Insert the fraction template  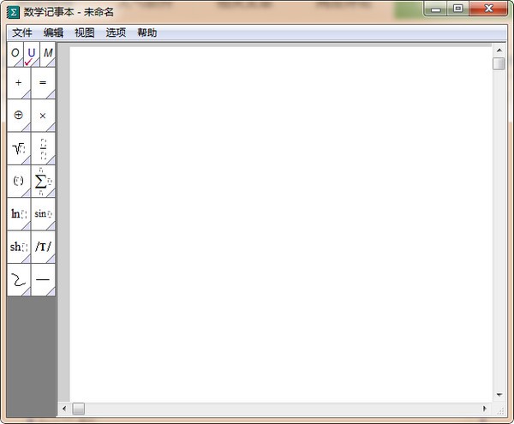point(43,148)
